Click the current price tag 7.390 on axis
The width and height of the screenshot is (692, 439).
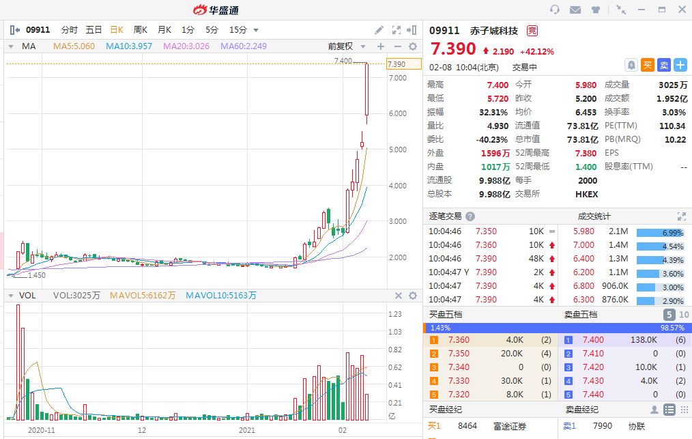click(x=403, y=64)
